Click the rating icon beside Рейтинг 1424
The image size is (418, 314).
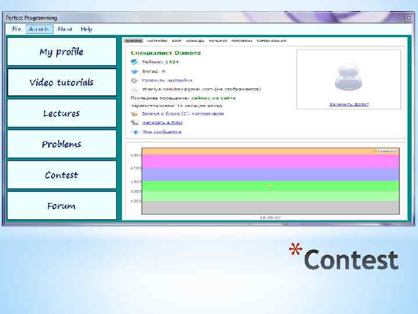click(x=134, y=62)
